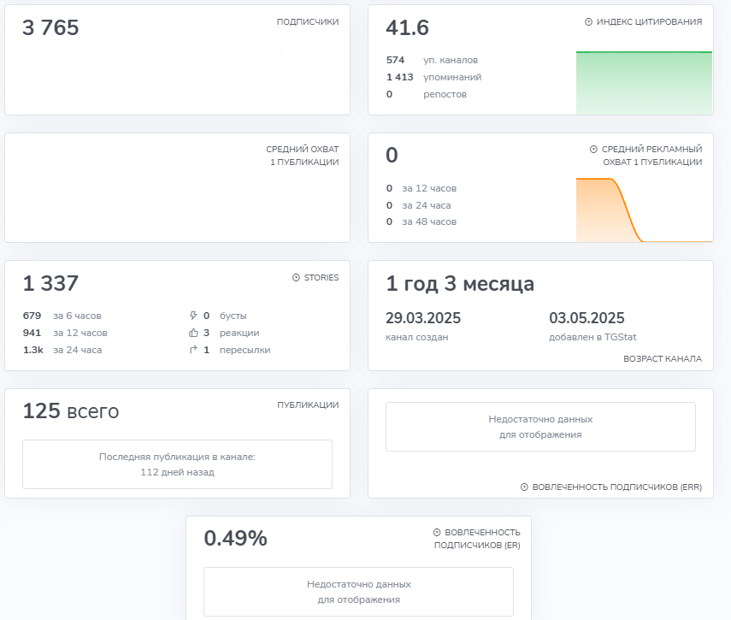Click the thumbs-up reactions icon
Viewport: 731px width, 620px height.
point(193,333)
